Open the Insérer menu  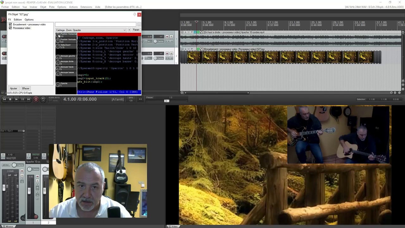[33, 7]
